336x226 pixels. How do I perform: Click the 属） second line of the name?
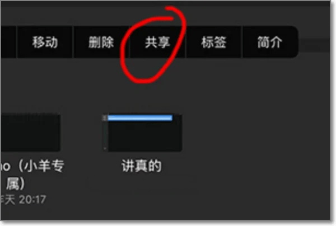[15, 184]
